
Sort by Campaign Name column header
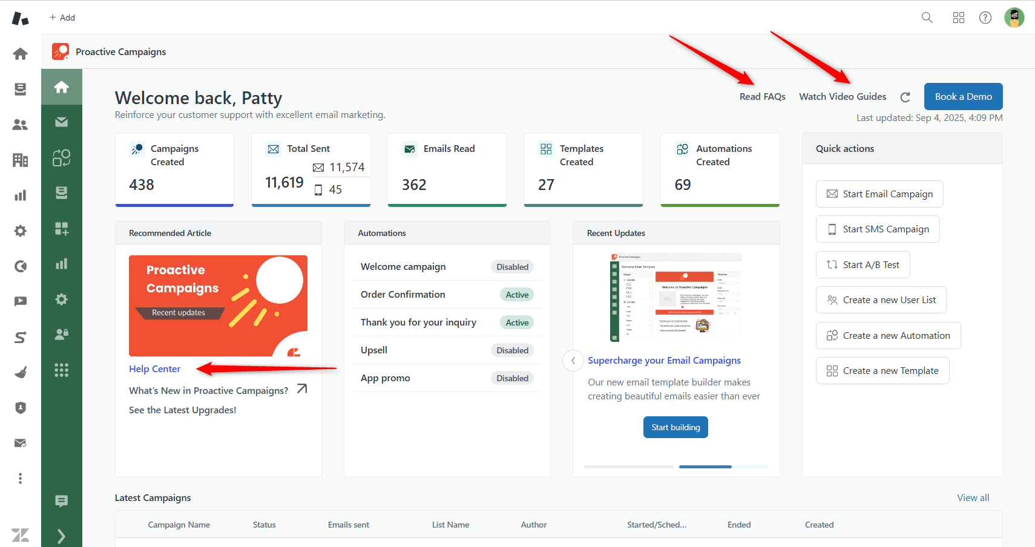tap(179, 525)
